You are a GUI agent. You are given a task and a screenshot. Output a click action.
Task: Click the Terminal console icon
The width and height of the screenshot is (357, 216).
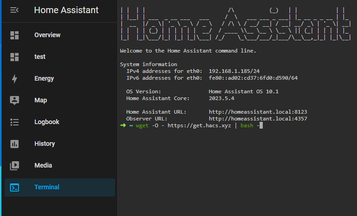point(14,187)
